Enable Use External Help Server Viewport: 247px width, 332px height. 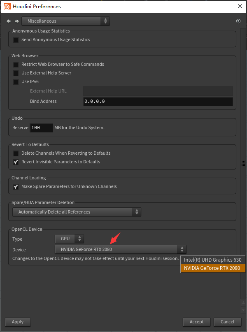tap(16, 73)
